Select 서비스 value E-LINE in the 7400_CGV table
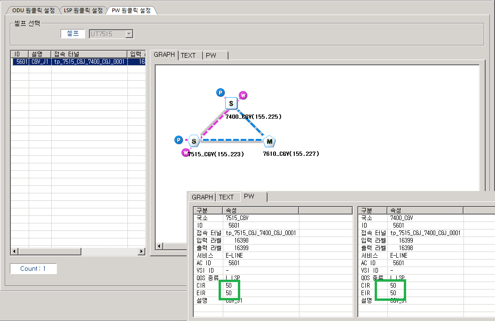The image size is (495, 321). tap(399, 255)
